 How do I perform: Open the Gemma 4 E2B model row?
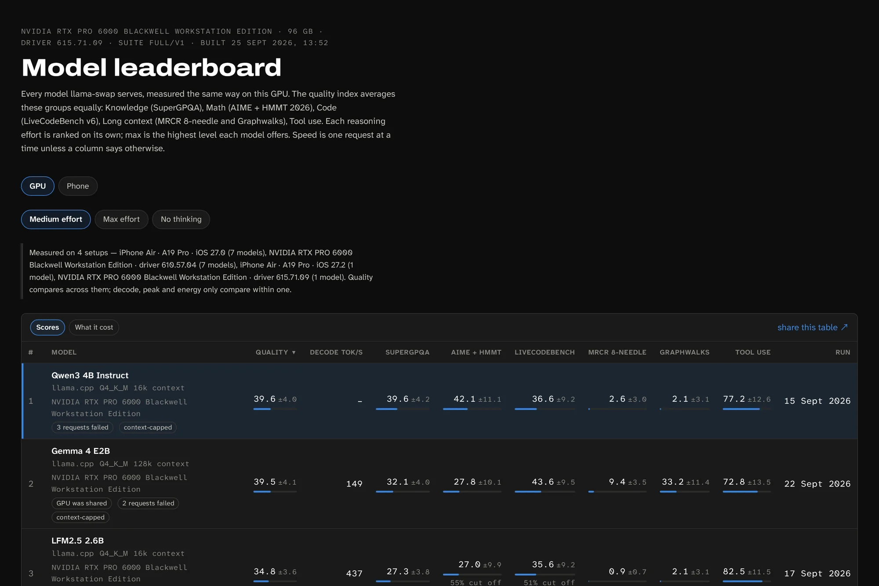coord(439,484)
